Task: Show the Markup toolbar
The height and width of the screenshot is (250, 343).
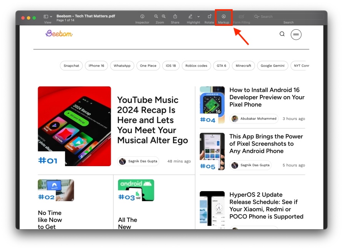Action: pos(223,17)
